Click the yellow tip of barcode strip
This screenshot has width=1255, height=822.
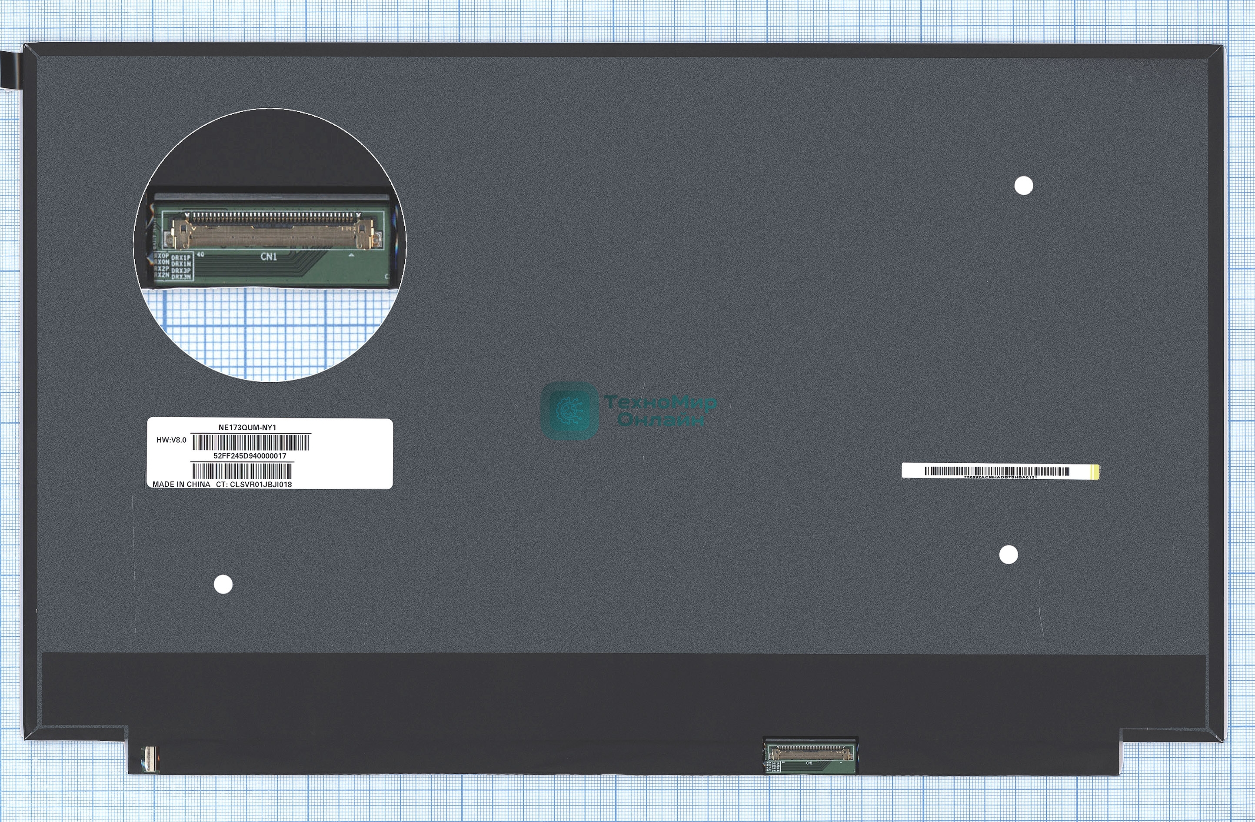[1096, 472]
